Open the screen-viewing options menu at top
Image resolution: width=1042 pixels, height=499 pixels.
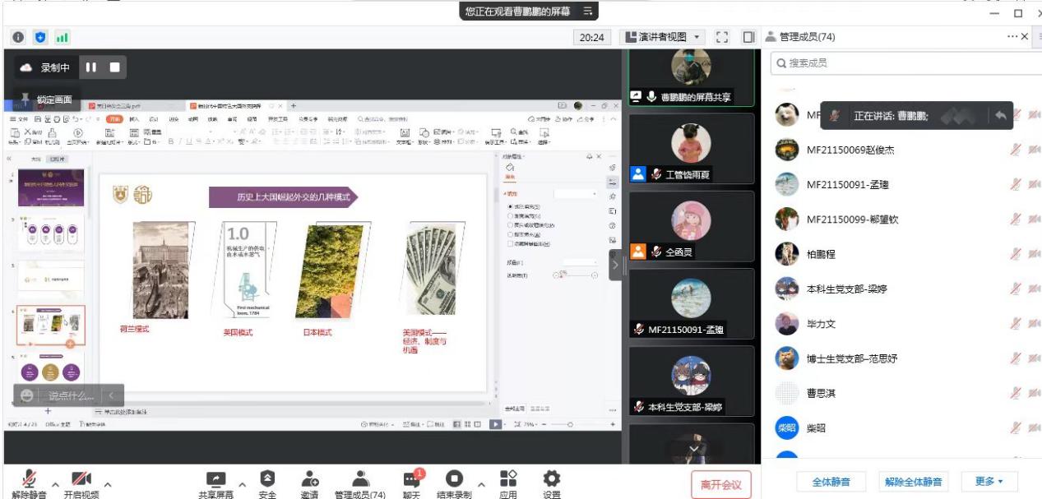click(x=587, y=12)
